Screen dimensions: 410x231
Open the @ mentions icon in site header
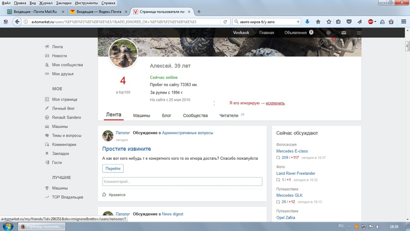328,33
